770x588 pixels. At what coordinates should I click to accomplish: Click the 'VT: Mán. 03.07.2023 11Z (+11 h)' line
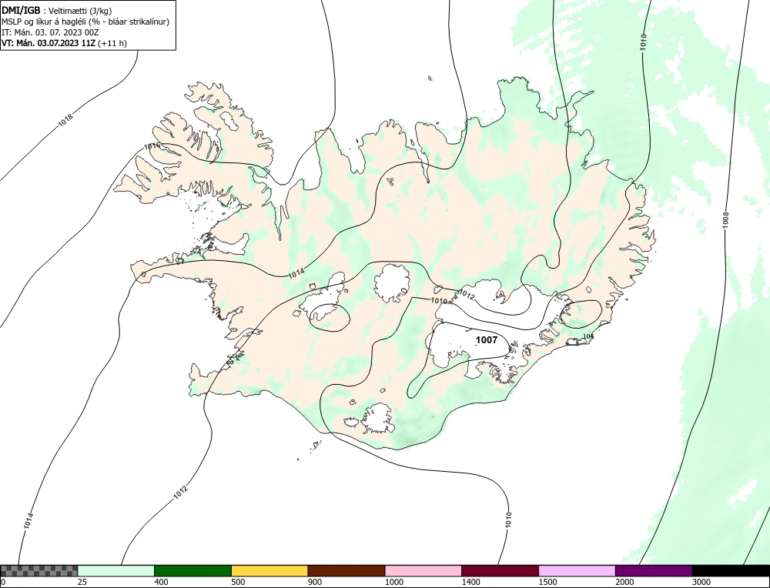(x=64, y=43)
